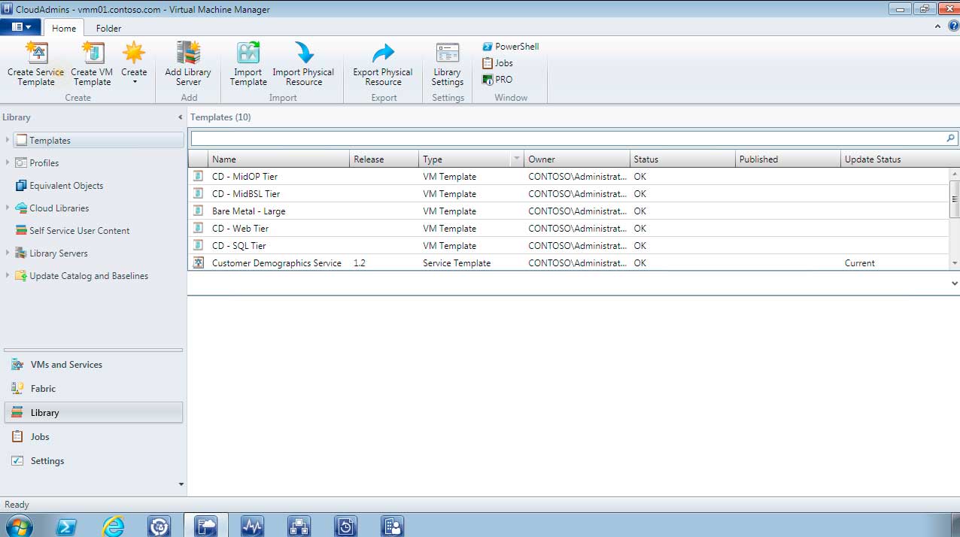The image size is (960, 537).
Task: Click the Customer Demographics Service template icon
Action: pyautogui.click(x=199, y=263)
